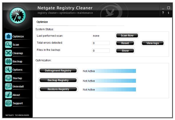The height and width of the screenshot is (120, 175).
Task: Click the small info 'i' icon top right
Action: pos(168,13)
